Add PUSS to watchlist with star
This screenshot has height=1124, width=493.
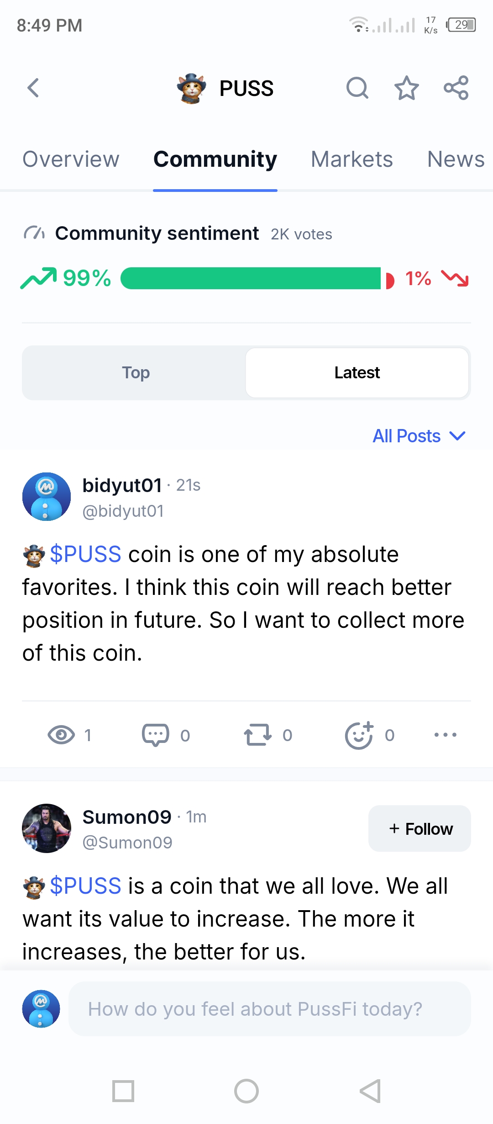coord(406,88)
